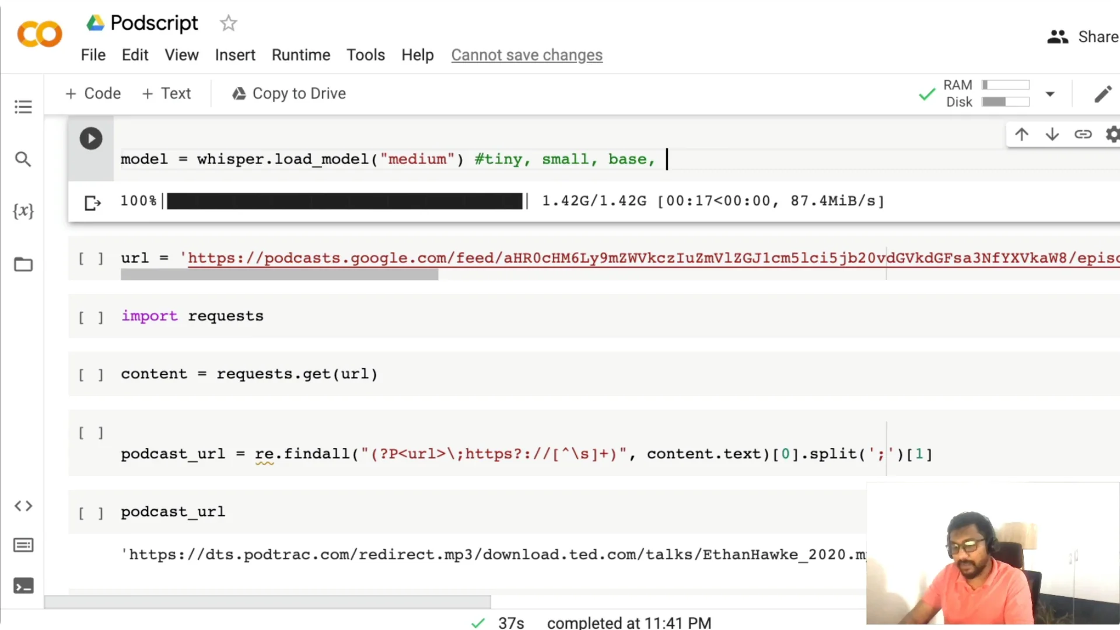The width and height of the screenshot is (1120, 630).
Task: Star the Podscript notebook
Action: [228, 23]
